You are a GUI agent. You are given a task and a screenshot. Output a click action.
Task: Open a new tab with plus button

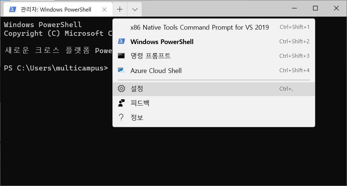(120, 9)
